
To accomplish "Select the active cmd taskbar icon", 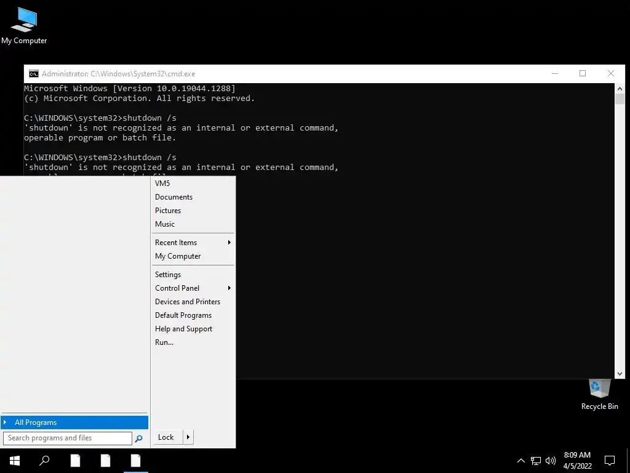I will [136, 461].
